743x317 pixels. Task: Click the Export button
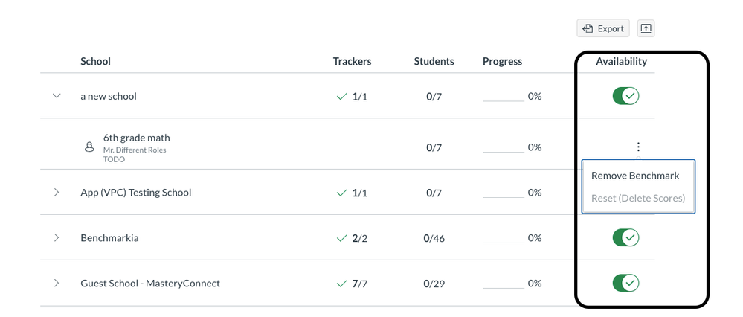[x=603, y=28]
